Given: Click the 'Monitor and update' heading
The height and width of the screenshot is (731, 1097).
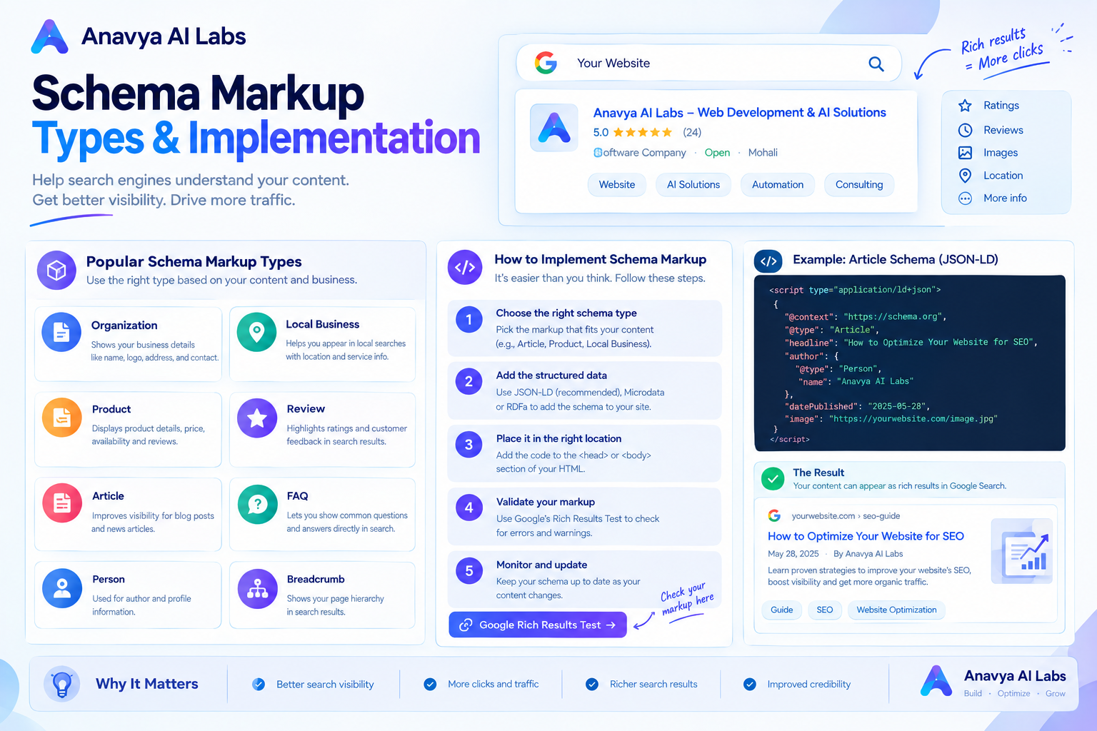Looking at the screenshot, I should coord(541,565).
